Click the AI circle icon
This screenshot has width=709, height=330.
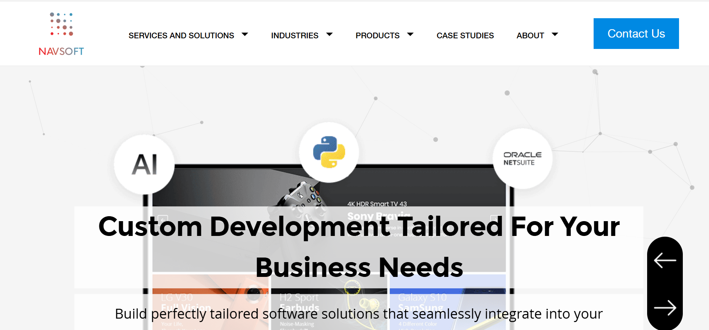click(x=144, y=165)
